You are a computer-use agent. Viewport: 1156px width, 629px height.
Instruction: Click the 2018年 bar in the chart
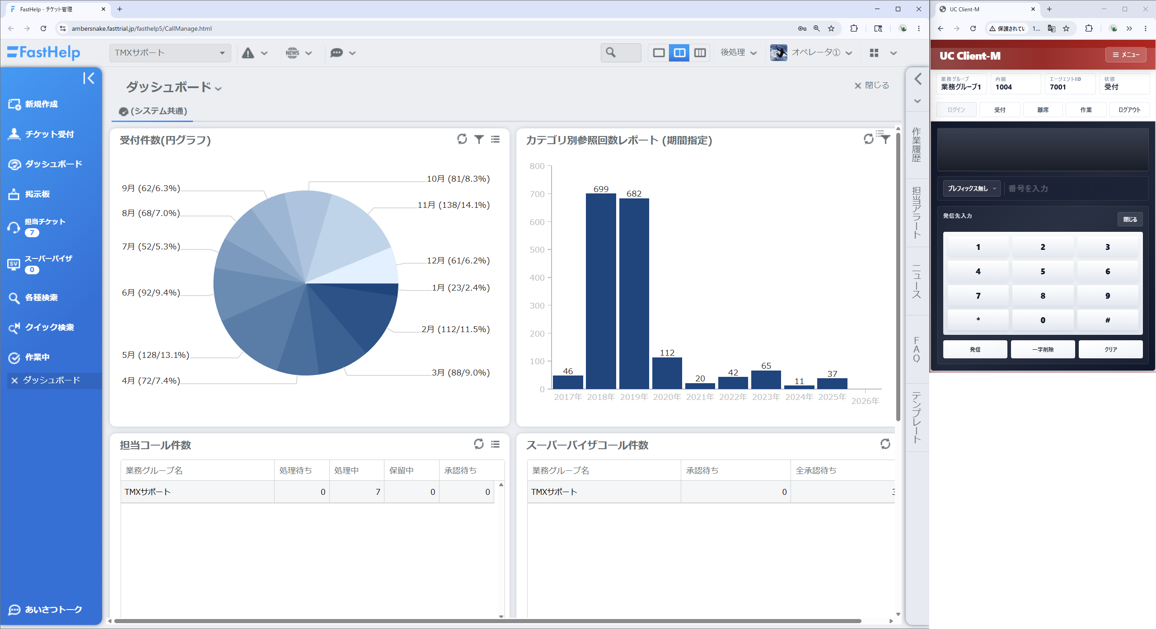click(x=601, y=291)
